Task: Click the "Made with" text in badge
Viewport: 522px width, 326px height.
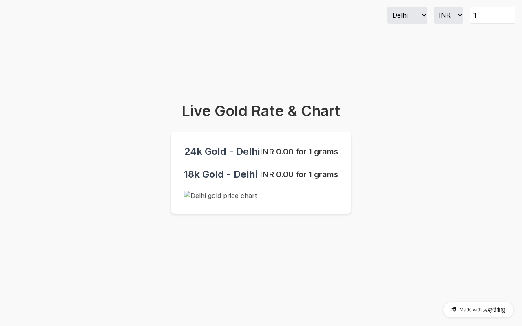Action: click(470, 310)
